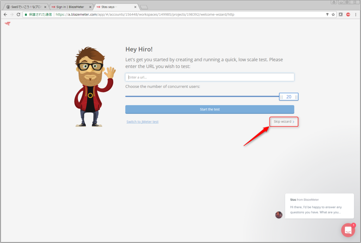Bookmark this page with star icon
Image resolution: width=361 pixels, height=243 pixels.
(333, 14)
